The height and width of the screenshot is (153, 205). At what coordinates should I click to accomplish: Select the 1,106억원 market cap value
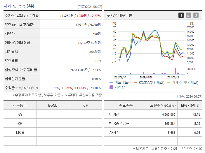point(94,52)
